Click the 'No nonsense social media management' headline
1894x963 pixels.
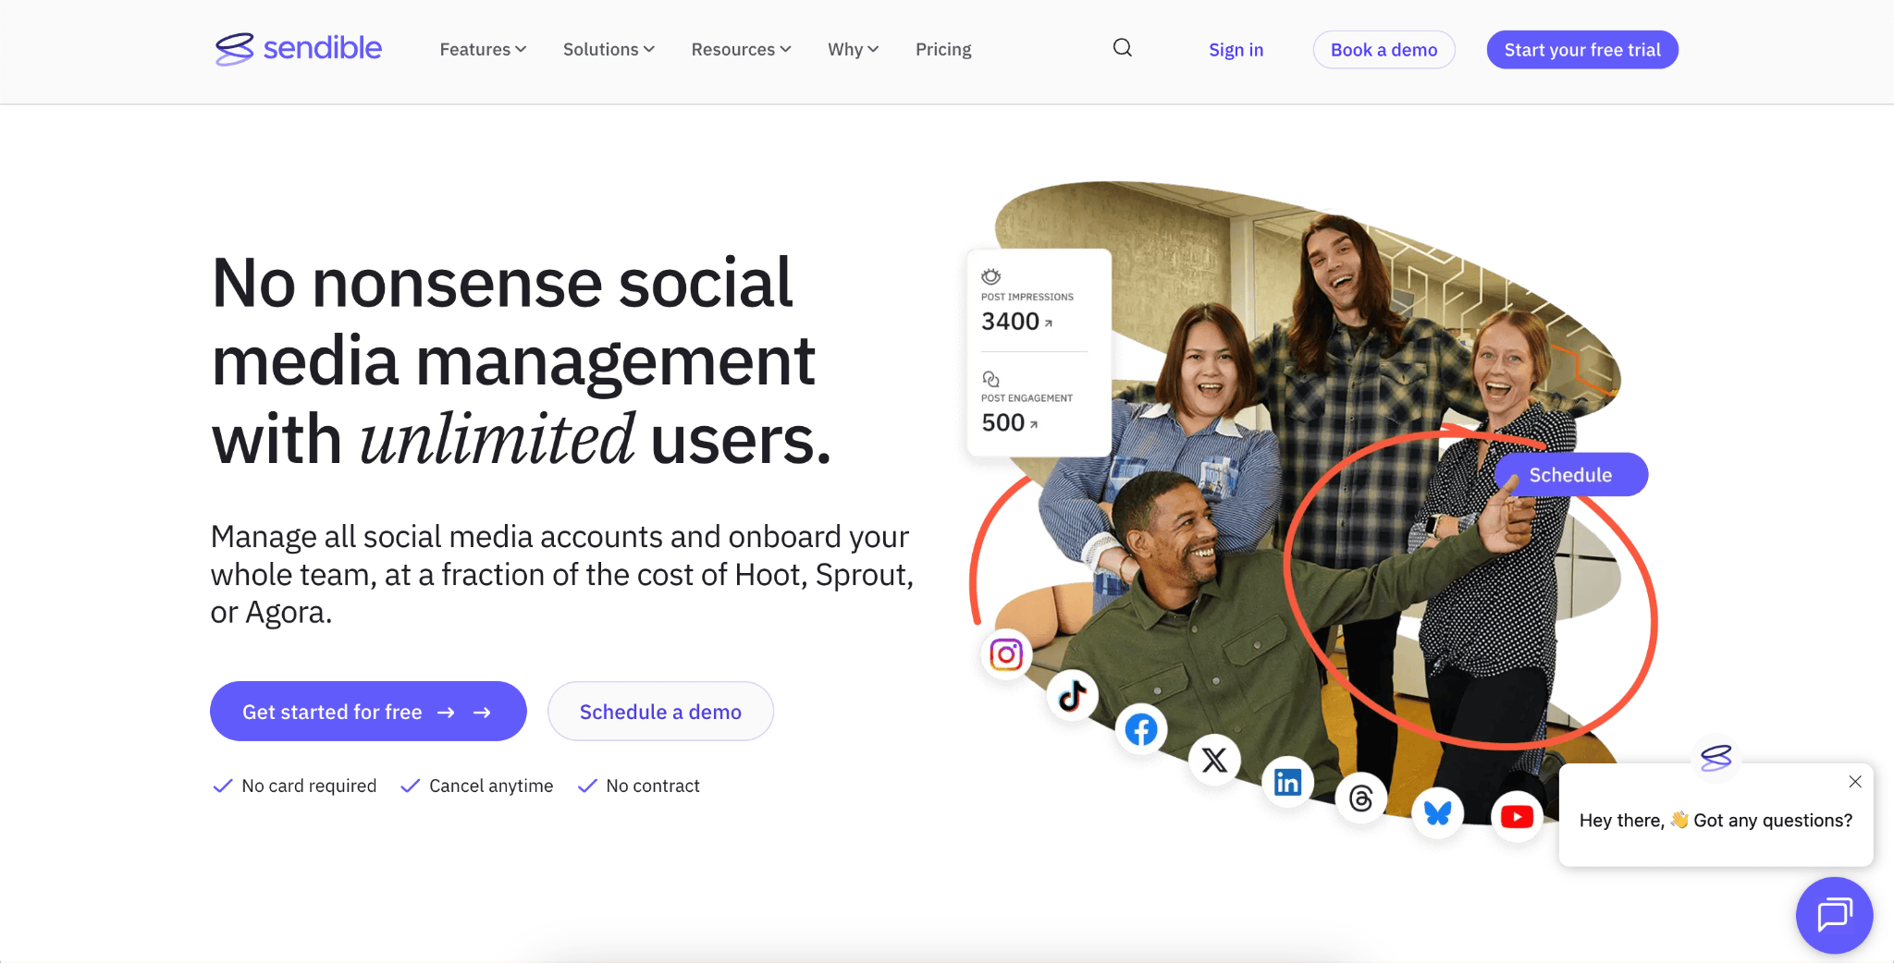click(x=522, y=360)
